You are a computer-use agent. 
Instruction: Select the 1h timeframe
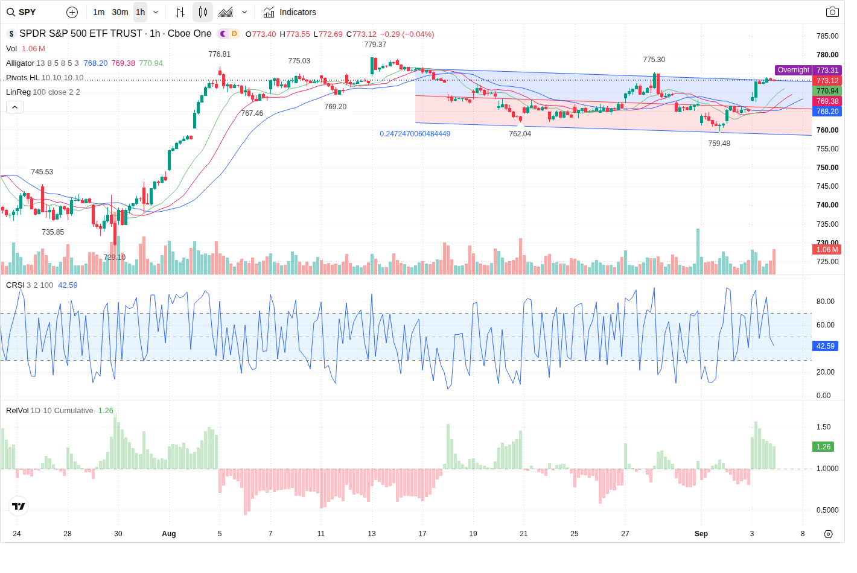pyautogui.click(x=140, y=12)
